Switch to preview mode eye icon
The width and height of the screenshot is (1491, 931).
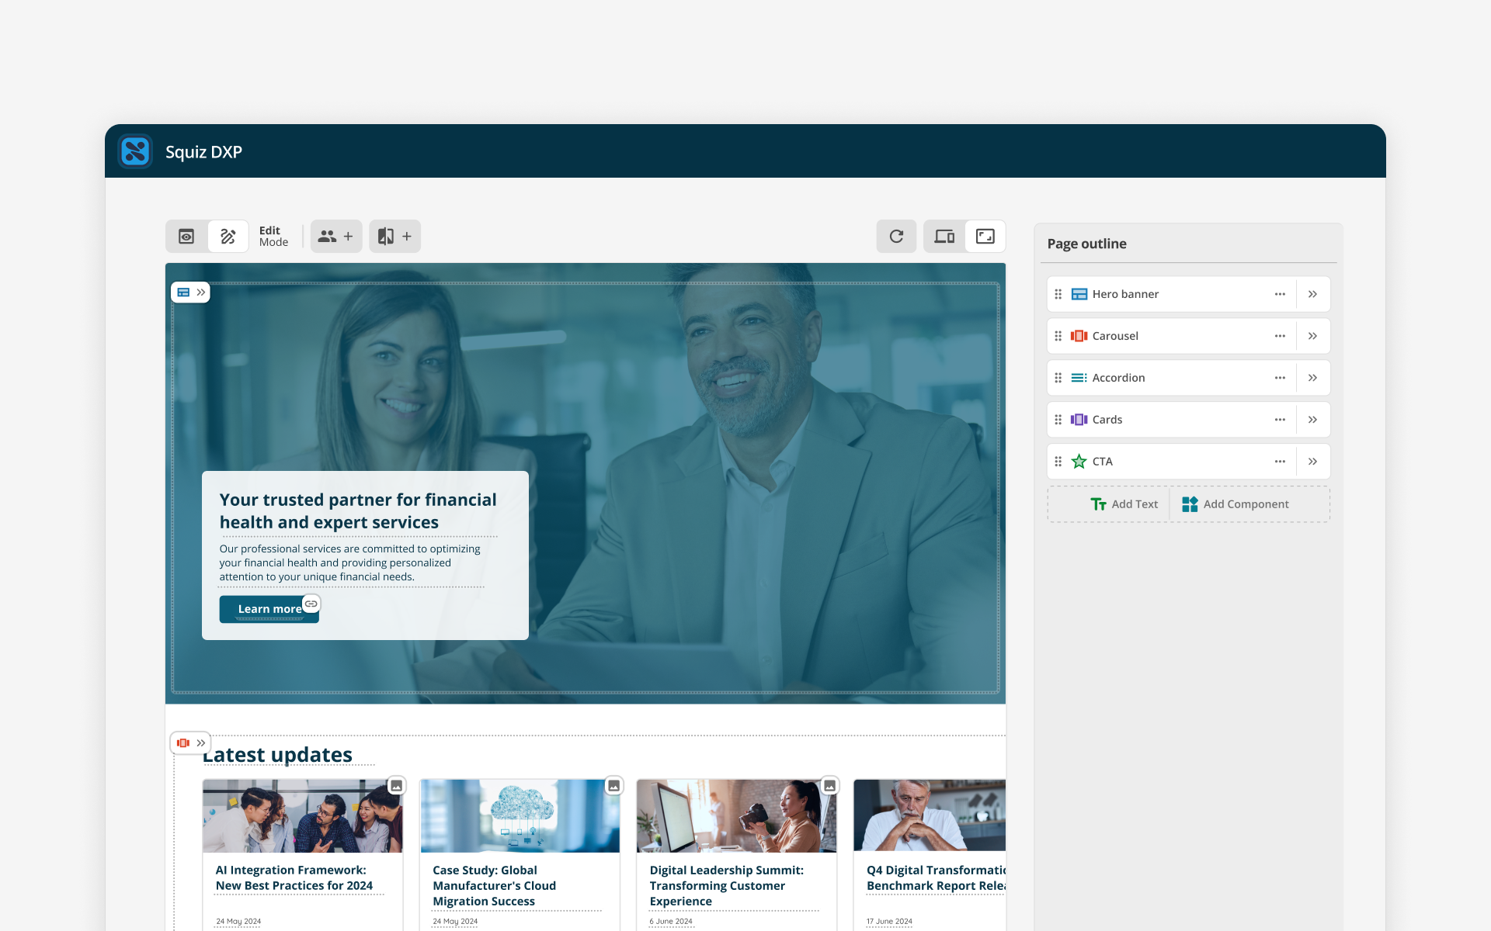pyautogui.click(x=186, y=237)
